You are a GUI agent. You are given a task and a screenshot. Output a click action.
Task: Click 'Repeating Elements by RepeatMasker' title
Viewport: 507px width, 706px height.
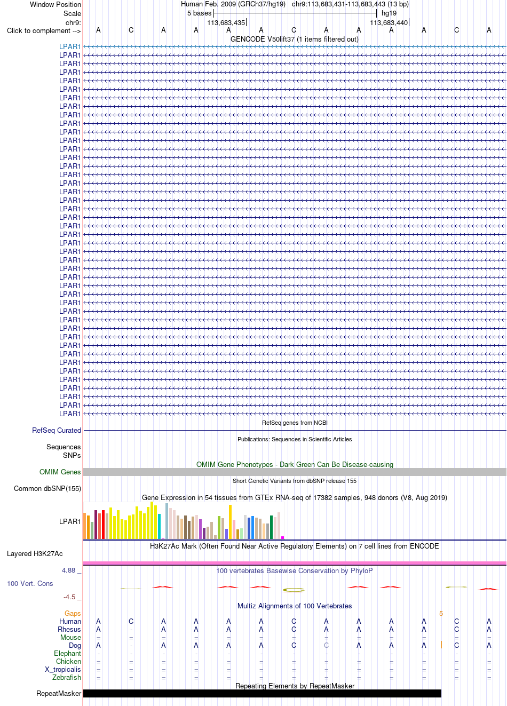[x=295, y=686]
